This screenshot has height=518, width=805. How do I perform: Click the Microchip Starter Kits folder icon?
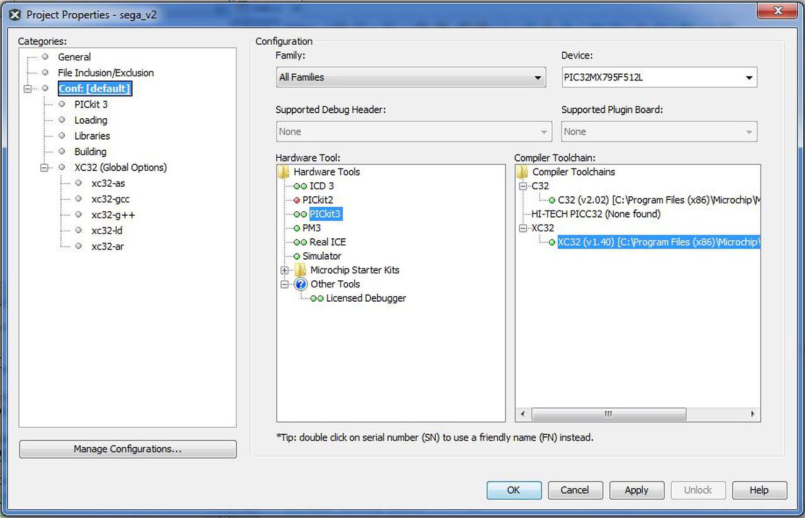coord(301,270)
